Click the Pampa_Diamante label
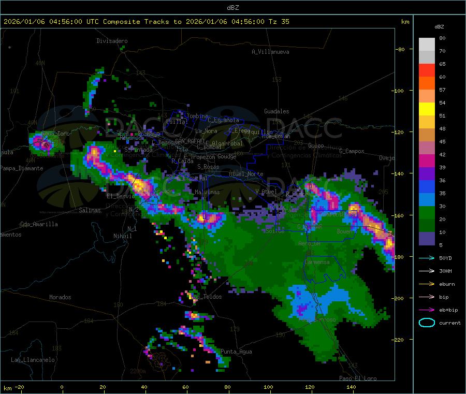This screenshot has width=466, height=394. 22,168
